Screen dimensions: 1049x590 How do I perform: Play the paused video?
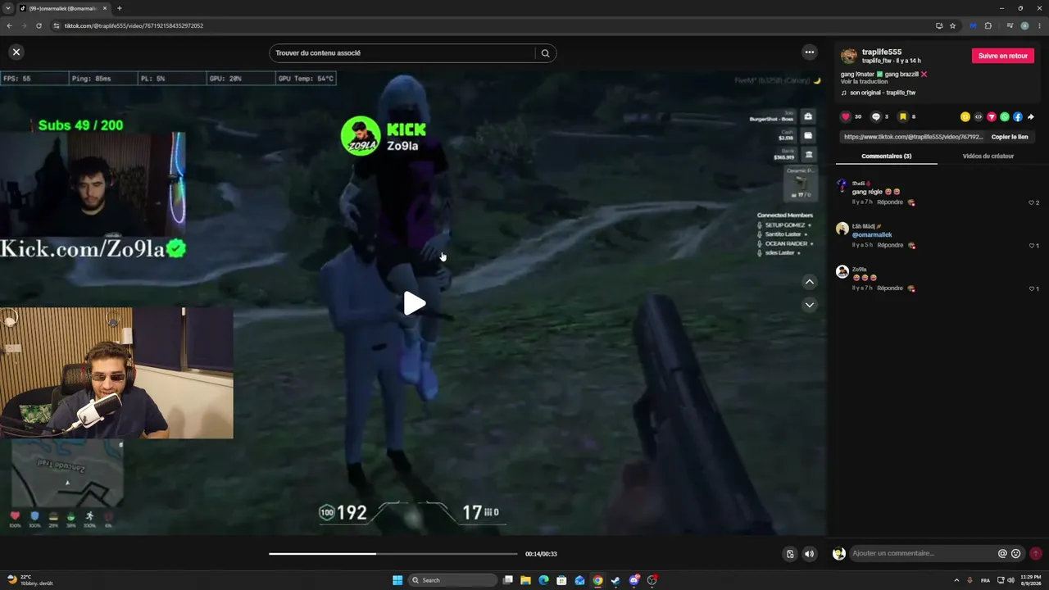click(414, 303)
